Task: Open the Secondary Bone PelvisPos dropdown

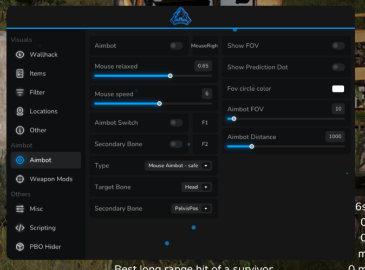Action: [x=191, y=208]
